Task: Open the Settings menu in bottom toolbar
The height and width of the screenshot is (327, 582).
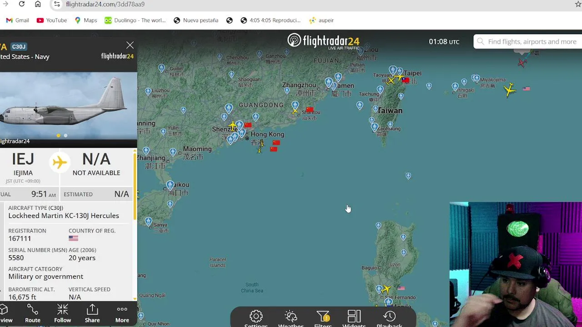Action: pyautogui.click(x=256, y=318)
